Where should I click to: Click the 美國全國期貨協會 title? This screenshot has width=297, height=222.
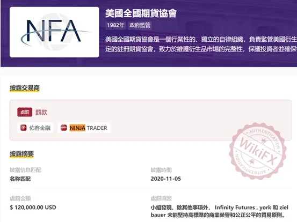pos(141,13)
